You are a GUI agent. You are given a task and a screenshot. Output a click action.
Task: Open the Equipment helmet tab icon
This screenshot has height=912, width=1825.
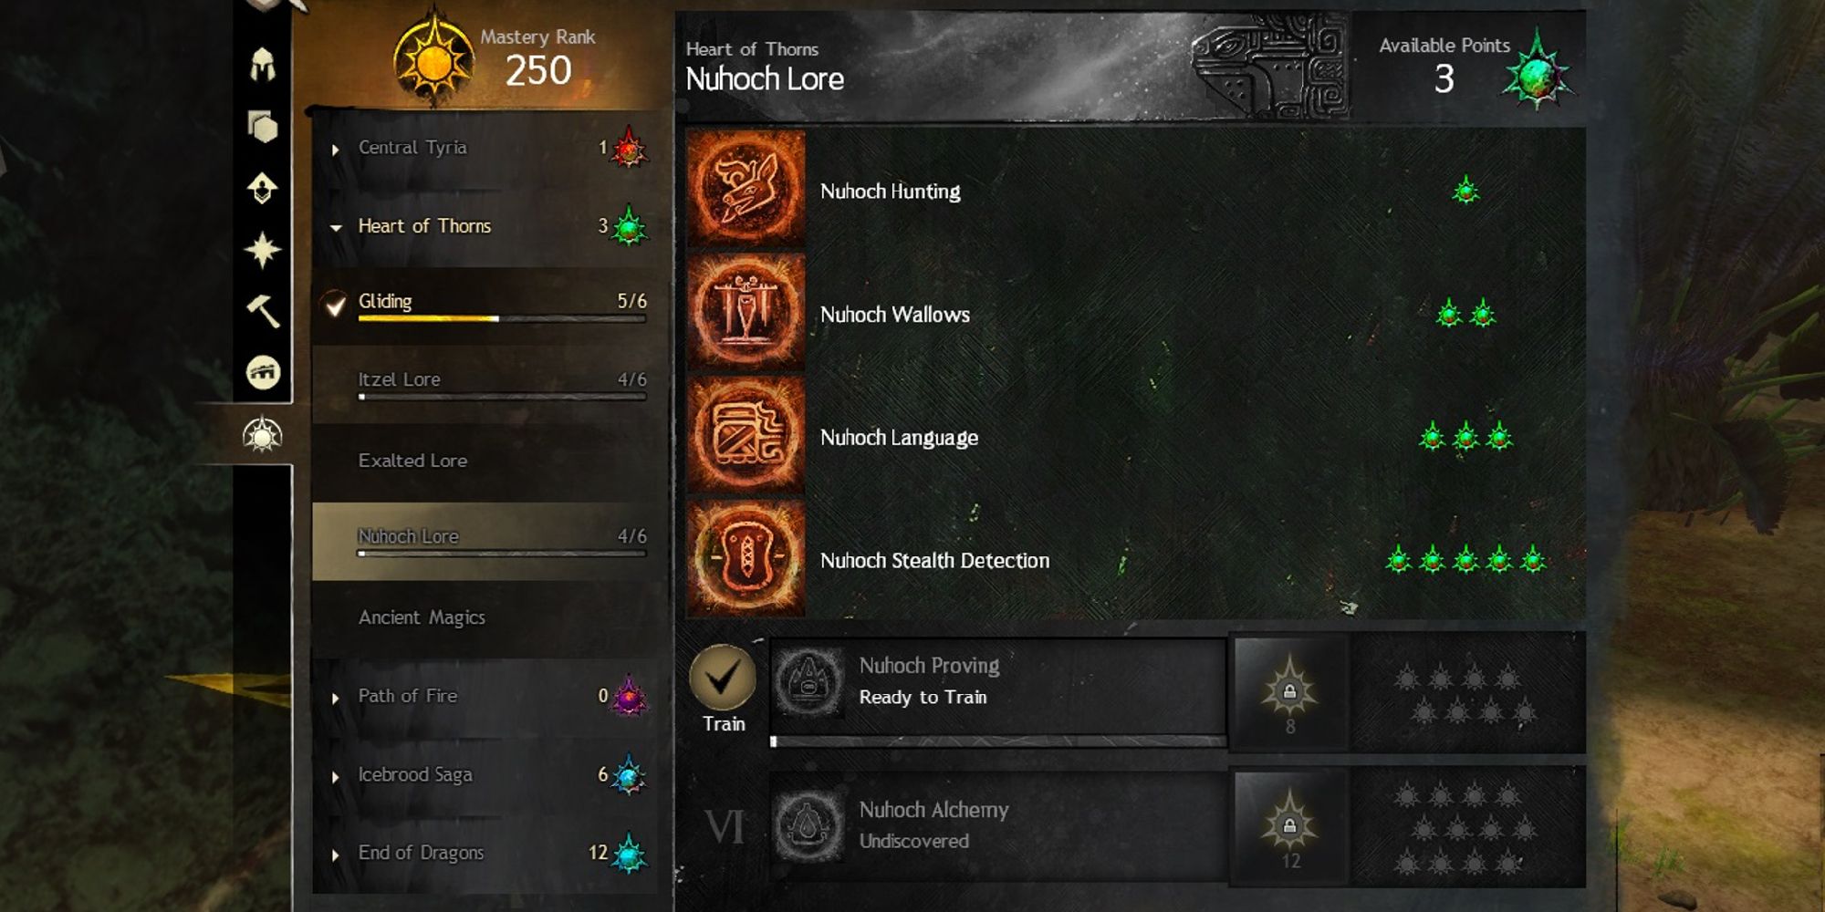point(262,65)
